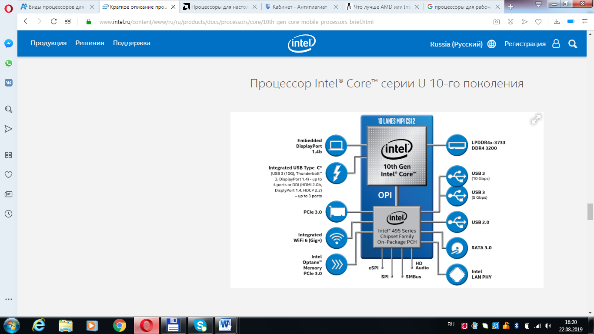Open Microsoft Word from the taskbar
This screenshot has height=334, width=594.
(x=226, y=325)
